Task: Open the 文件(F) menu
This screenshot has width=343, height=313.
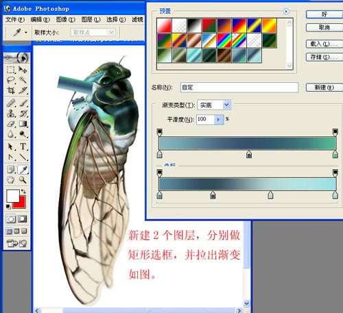Action: point(15,20)
